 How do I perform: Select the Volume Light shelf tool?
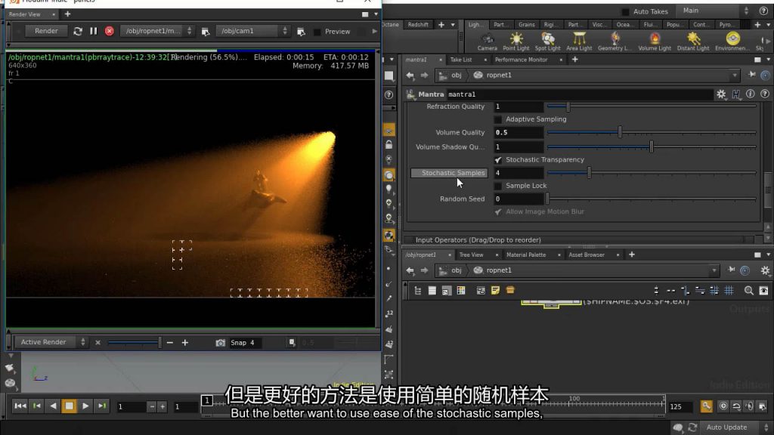click(655, 42)
